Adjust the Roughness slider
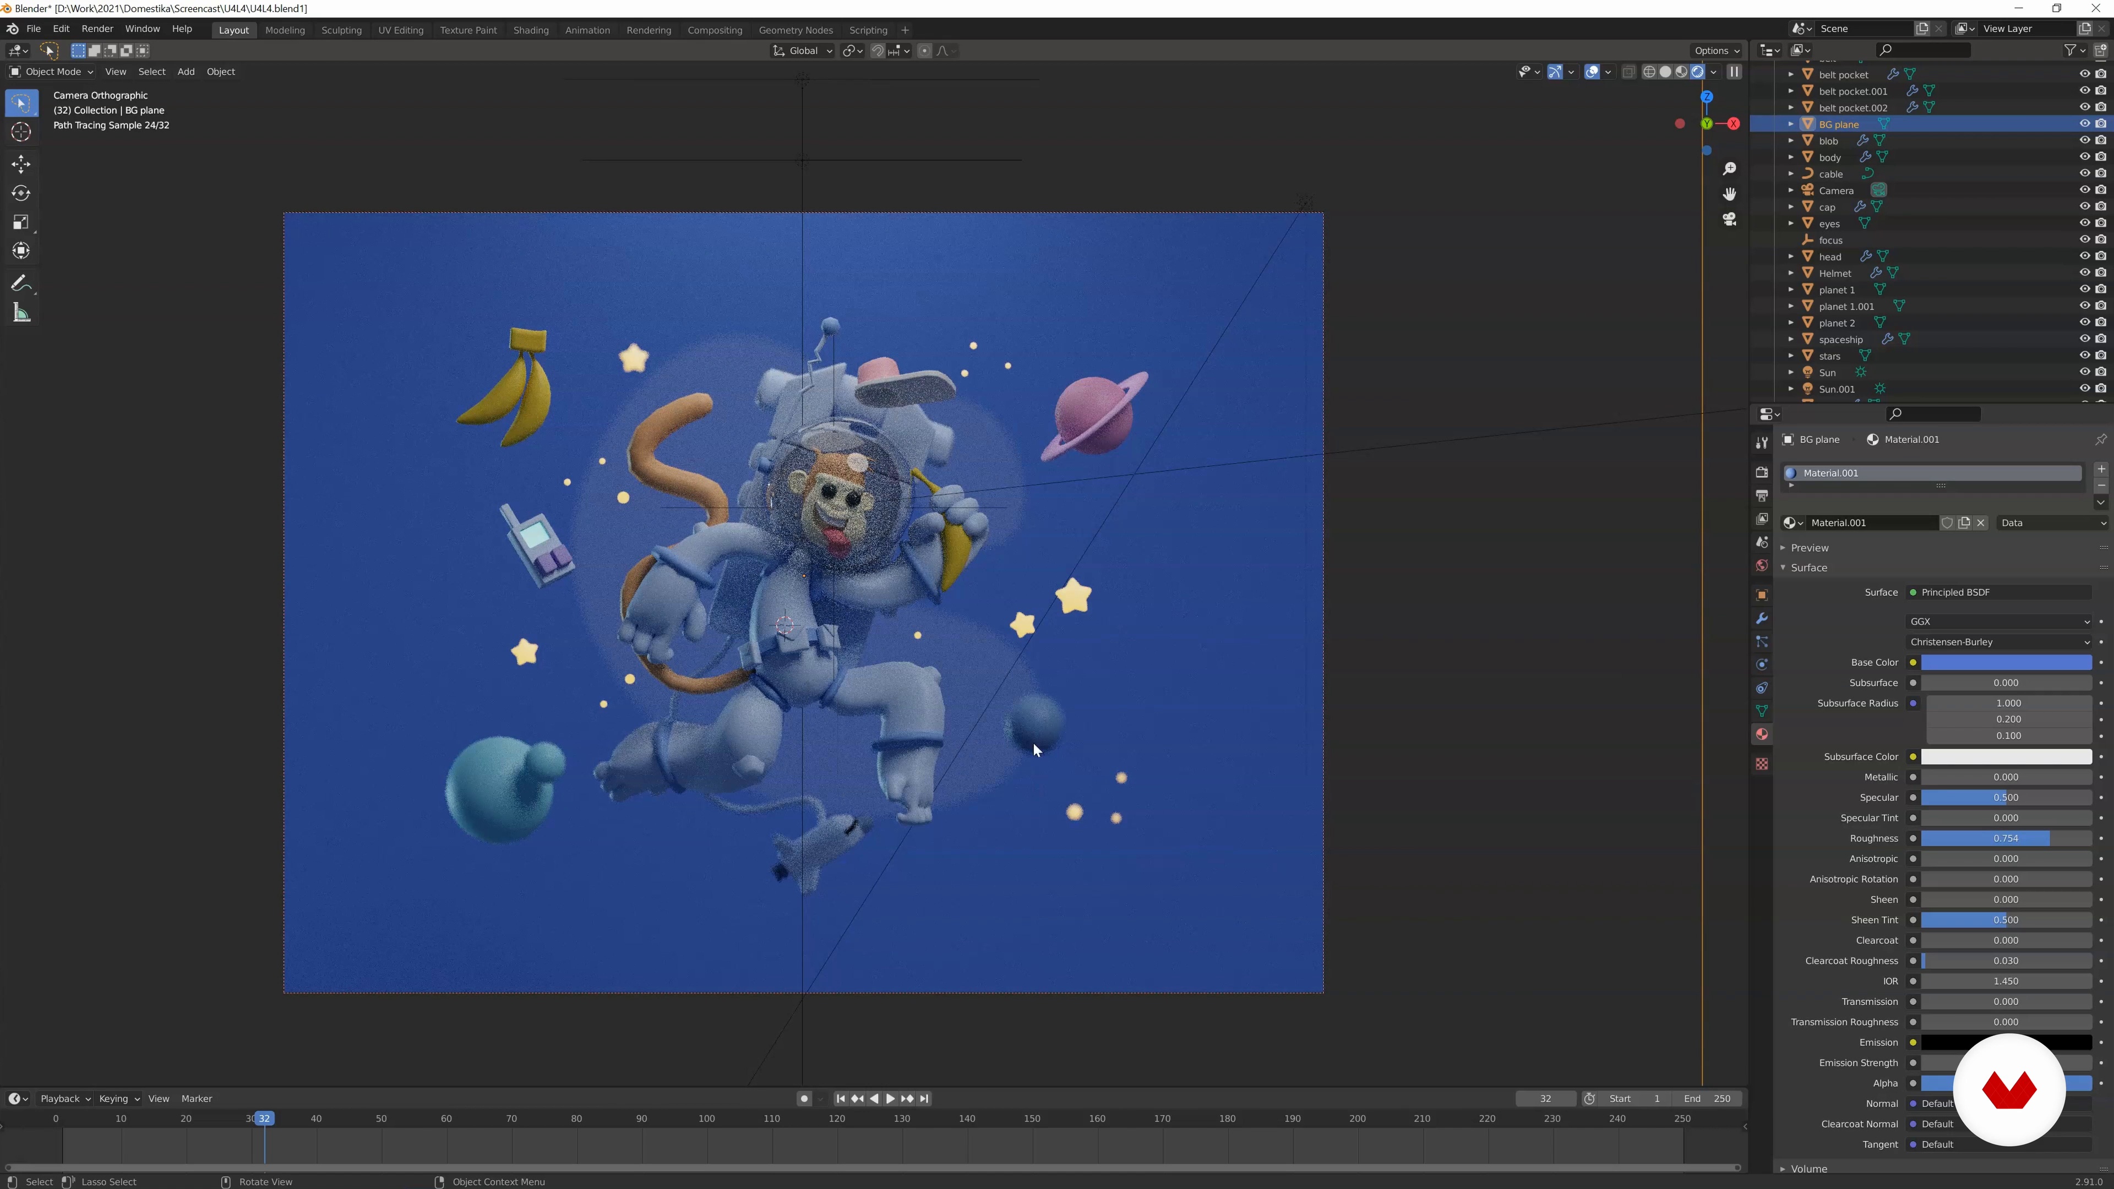Screen dimensions: 2114x1189 pyautogui.click(x=2006, y=838)
